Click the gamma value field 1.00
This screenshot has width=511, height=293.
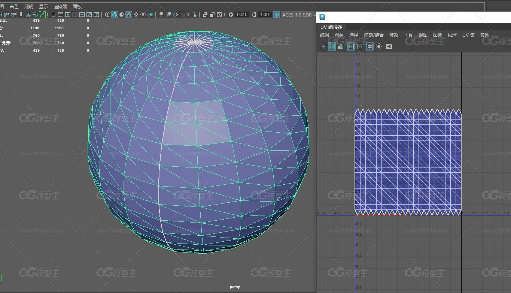click(x=265, y=15)
